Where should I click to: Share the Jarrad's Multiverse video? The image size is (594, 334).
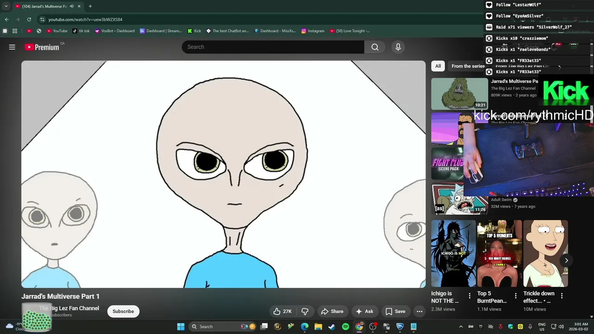(x=332, y=311)
